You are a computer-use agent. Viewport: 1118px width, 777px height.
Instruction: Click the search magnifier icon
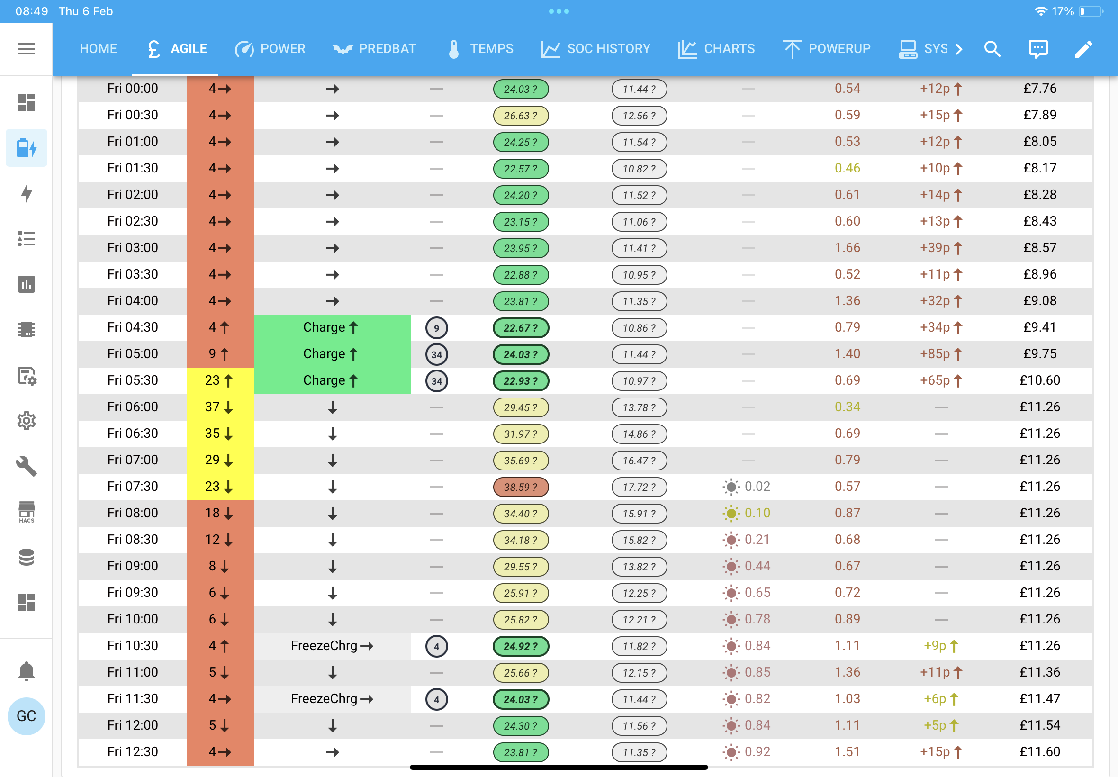pos(992,49)
